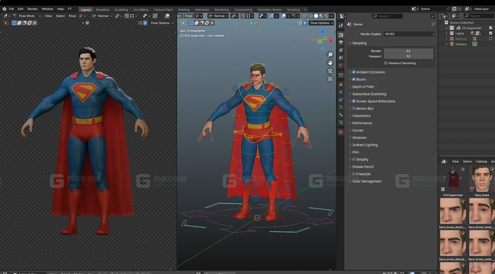
Task: Select rendered viewport shading in middle viewport
Action: [x=326, y=16]
